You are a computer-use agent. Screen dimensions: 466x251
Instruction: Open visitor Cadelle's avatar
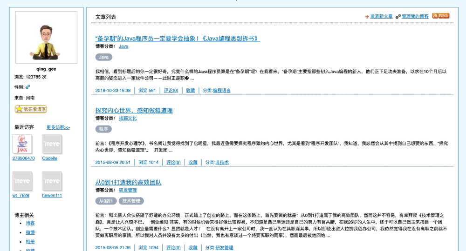[52, 144]
